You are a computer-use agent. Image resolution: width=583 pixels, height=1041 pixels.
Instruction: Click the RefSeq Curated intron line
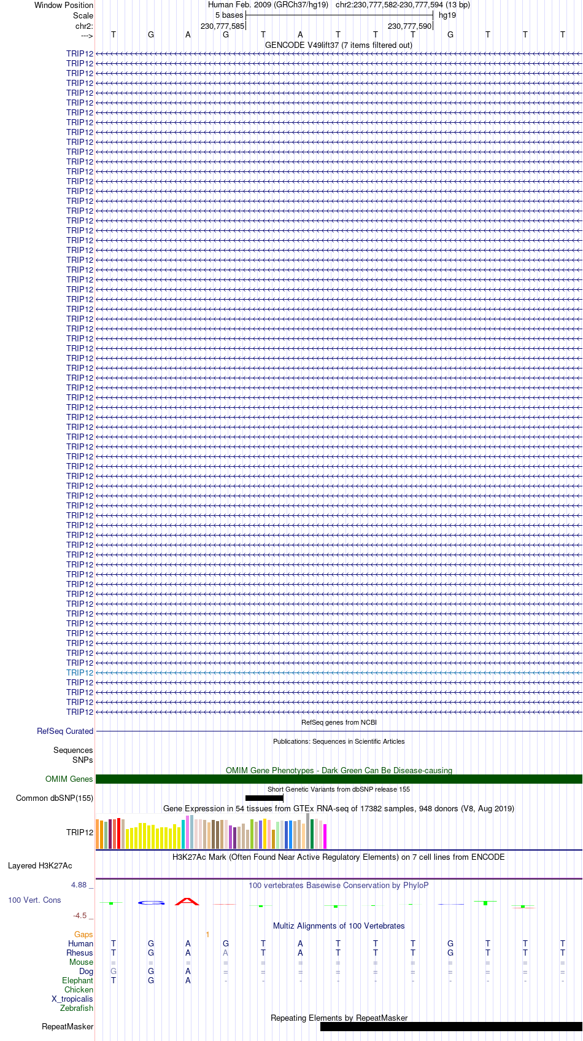[x=339, y=731]
